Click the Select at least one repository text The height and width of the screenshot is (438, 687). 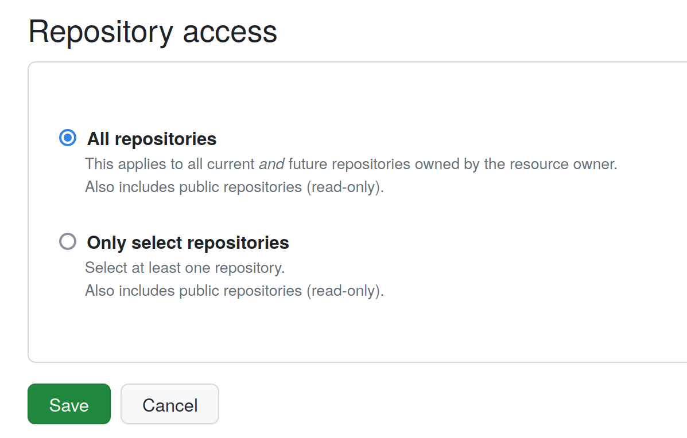pyautogui.click(x=185, y=267)
